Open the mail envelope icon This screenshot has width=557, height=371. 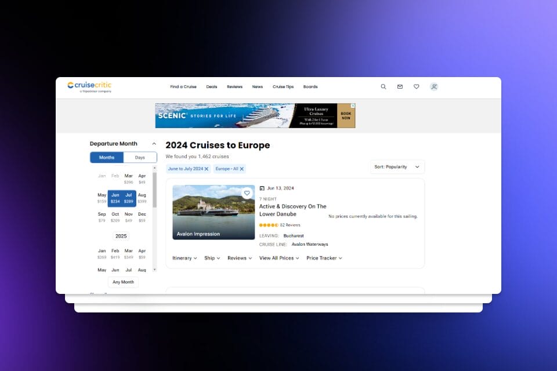pyautogui.click(x=400, y=86)
